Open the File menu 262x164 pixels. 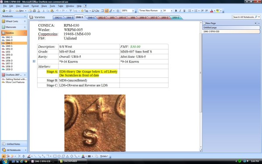(x=5, y=6)
